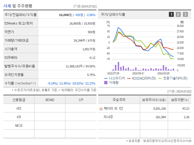Click the 주요주주 column header
The height and width of the screenshot is (145, 194).
coord(119,100)
